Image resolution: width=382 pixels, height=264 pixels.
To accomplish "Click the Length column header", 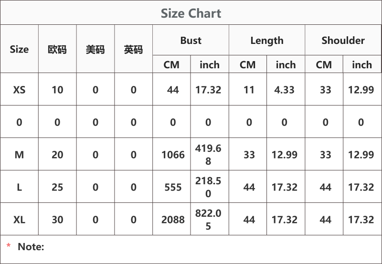I will coord(267,41).
